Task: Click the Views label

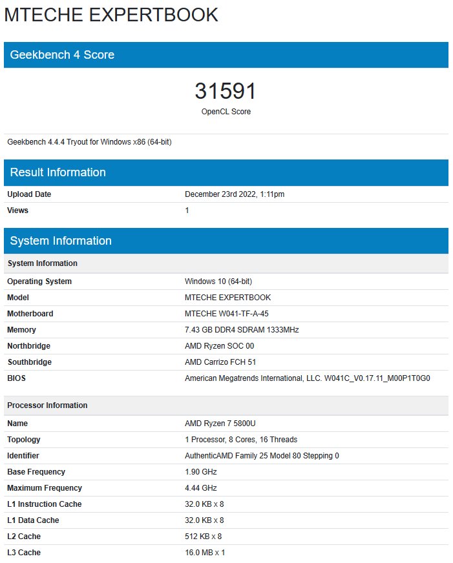Action: pos(17,210)
